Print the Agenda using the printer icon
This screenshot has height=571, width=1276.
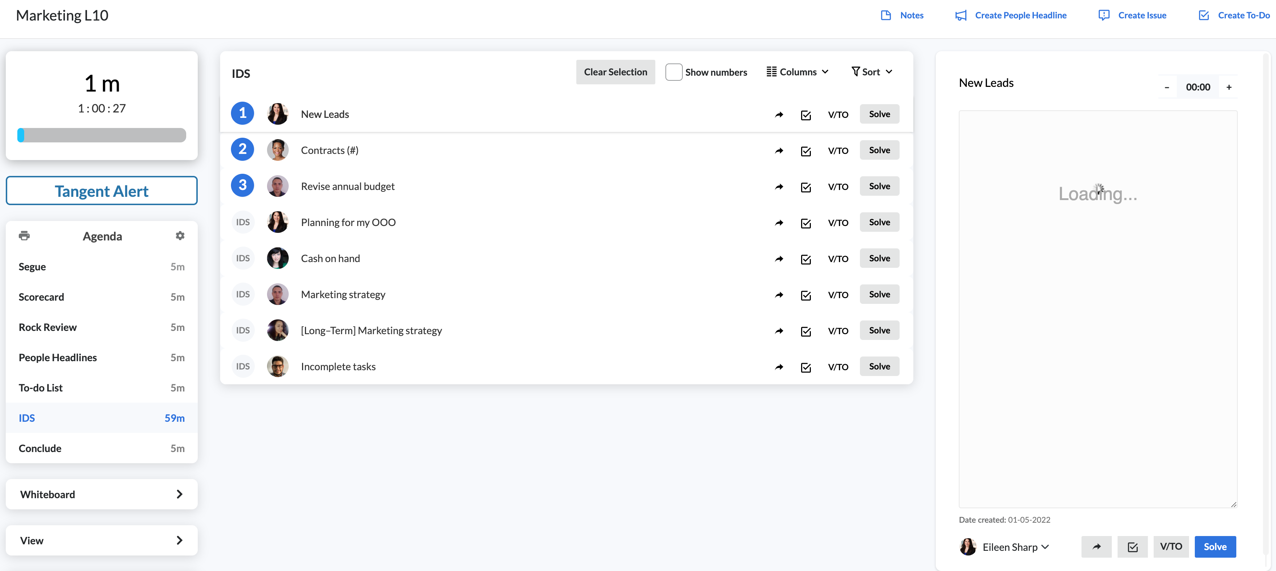[x=24, y=235]
